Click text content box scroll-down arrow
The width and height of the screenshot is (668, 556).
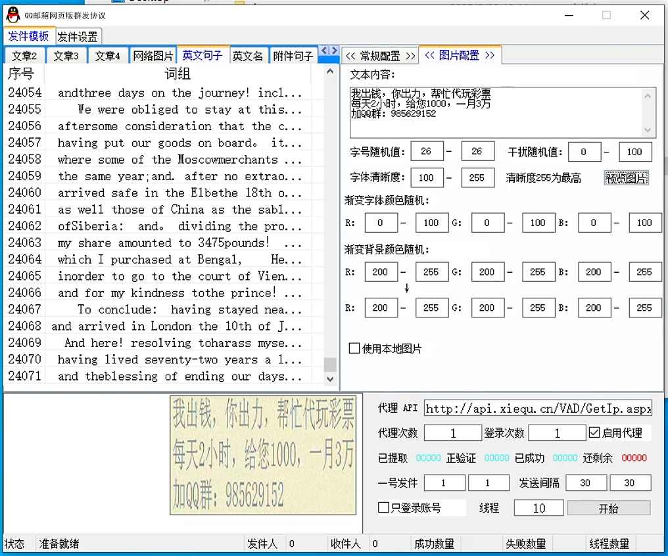tap(648, 129)
